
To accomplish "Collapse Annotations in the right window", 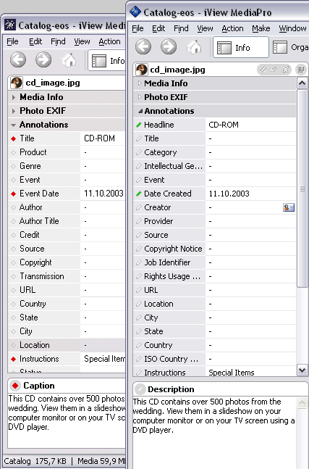I will click(140, 111).
